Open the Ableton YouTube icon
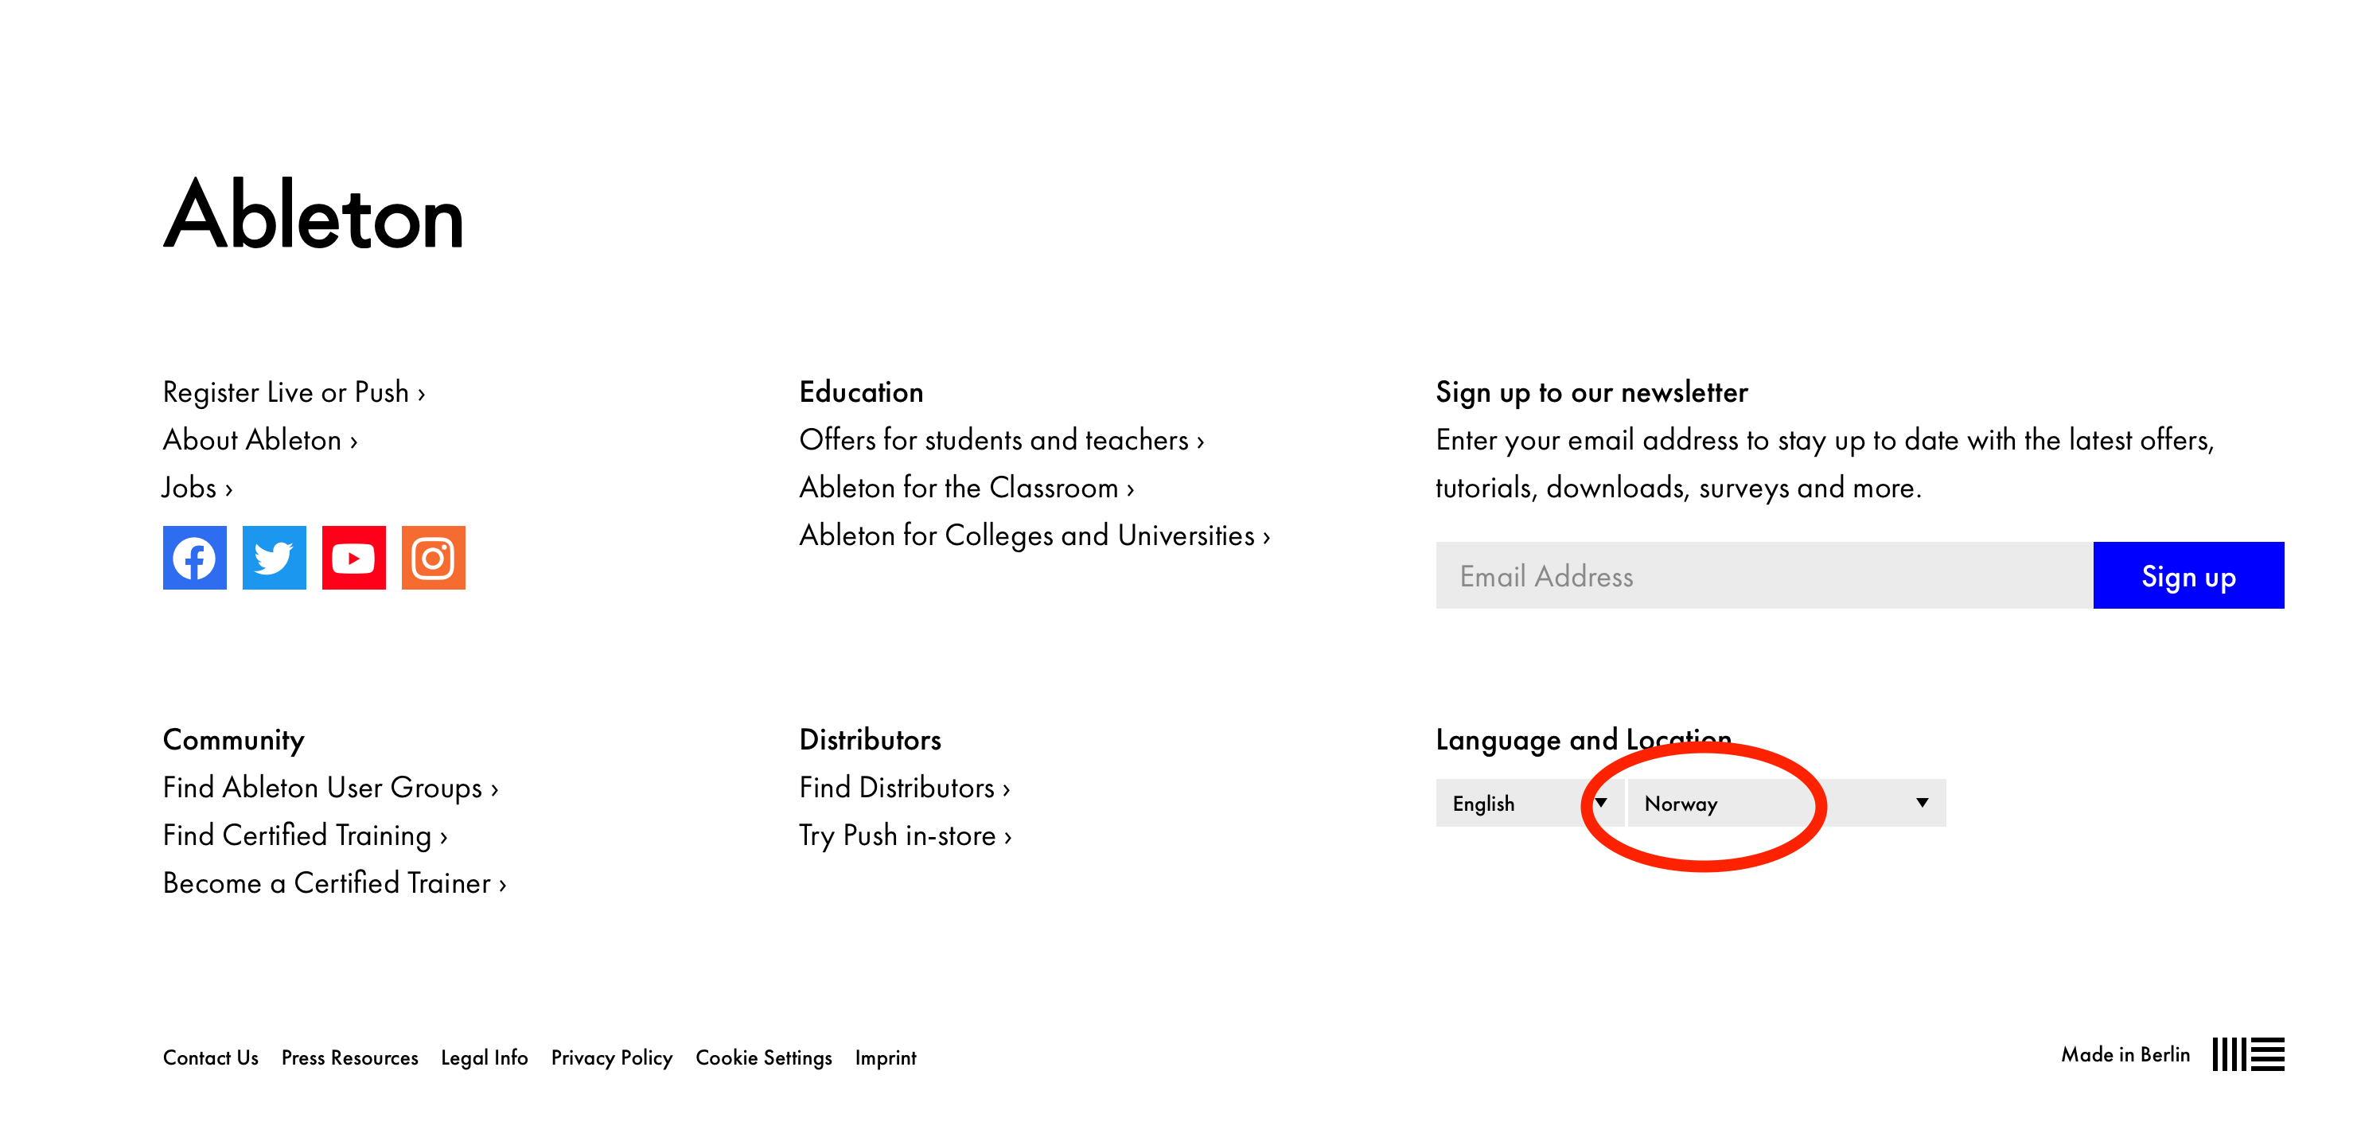The image size is (2357, 1141). [353, 557]
